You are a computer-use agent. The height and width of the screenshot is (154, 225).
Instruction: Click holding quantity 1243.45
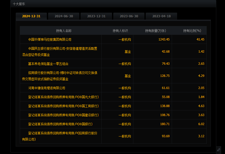(164, 39)
